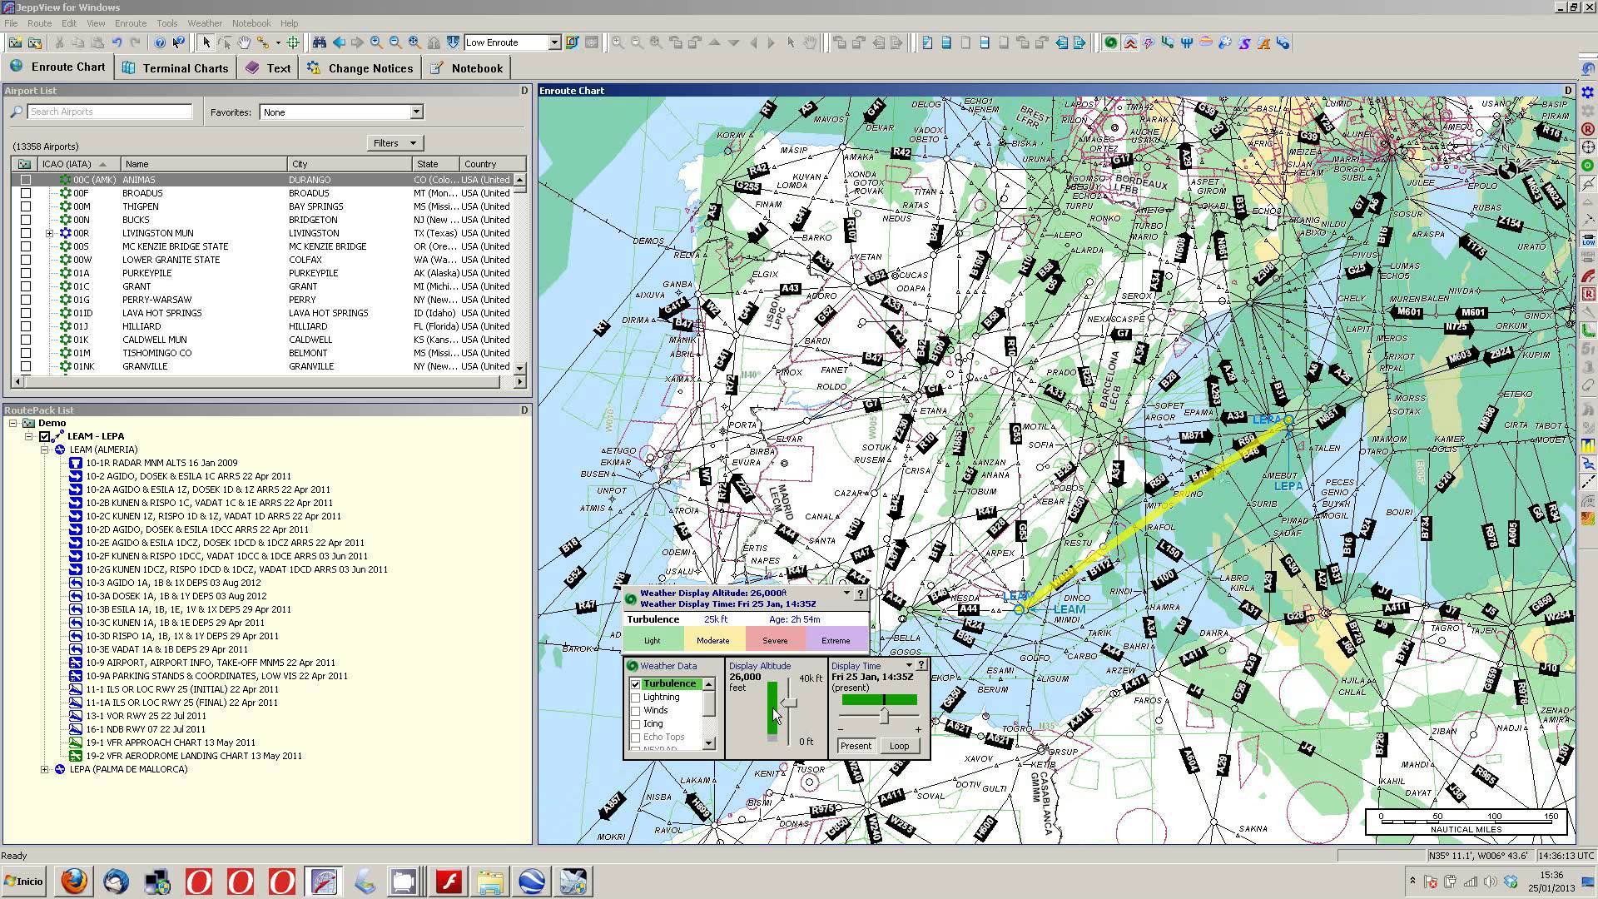Viewport: 1598px width, 899px height.
Task: Check the Lightning weather checkbox
Action: [x=636, y=698]
